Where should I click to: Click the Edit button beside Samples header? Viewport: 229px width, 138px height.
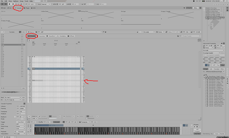point(23,32)
